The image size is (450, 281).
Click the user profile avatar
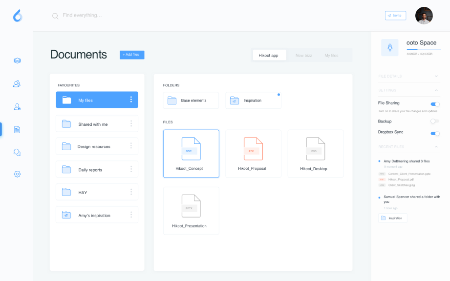[x=424, y=16]
